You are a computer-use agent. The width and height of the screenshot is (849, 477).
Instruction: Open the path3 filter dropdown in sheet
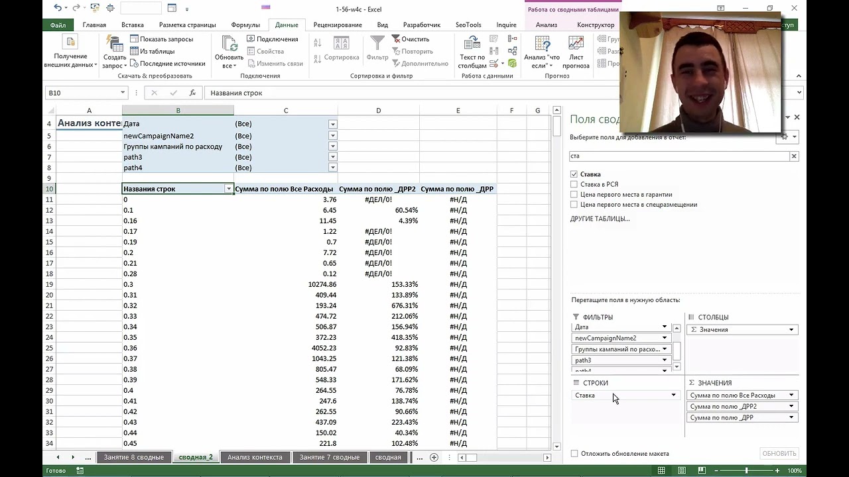coord(333,157)
